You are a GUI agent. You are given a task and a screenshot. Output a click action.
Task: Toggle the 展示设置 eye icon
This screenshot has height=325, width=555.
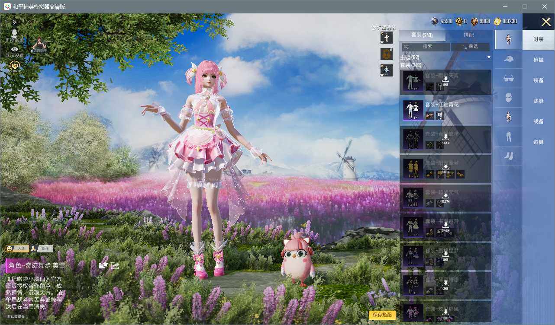point(15,49)
